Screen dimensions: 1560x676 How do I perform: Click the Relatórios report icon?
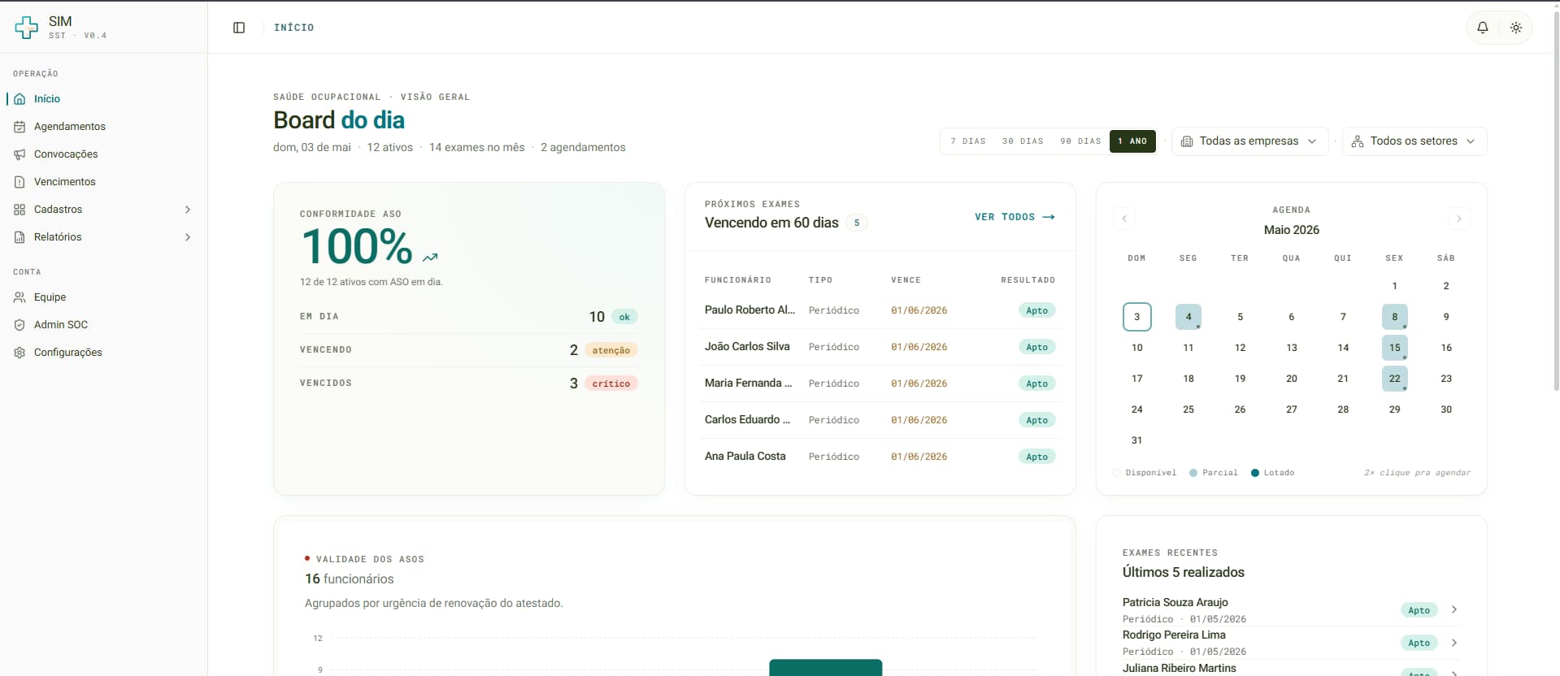(20, 237)
